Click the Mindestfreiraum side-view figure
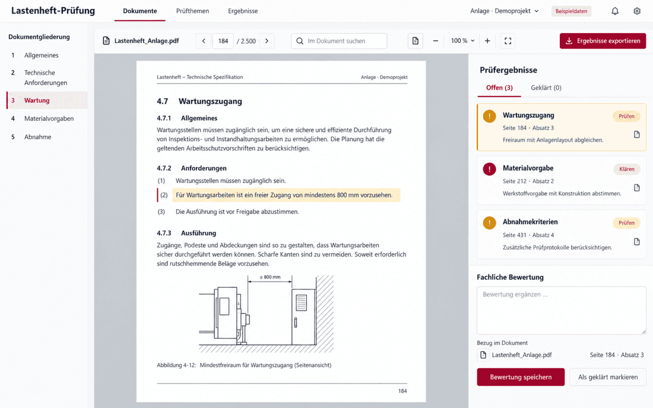Viewport: 653px width, 408px height. pyautogui.click(x=267, y=314)
